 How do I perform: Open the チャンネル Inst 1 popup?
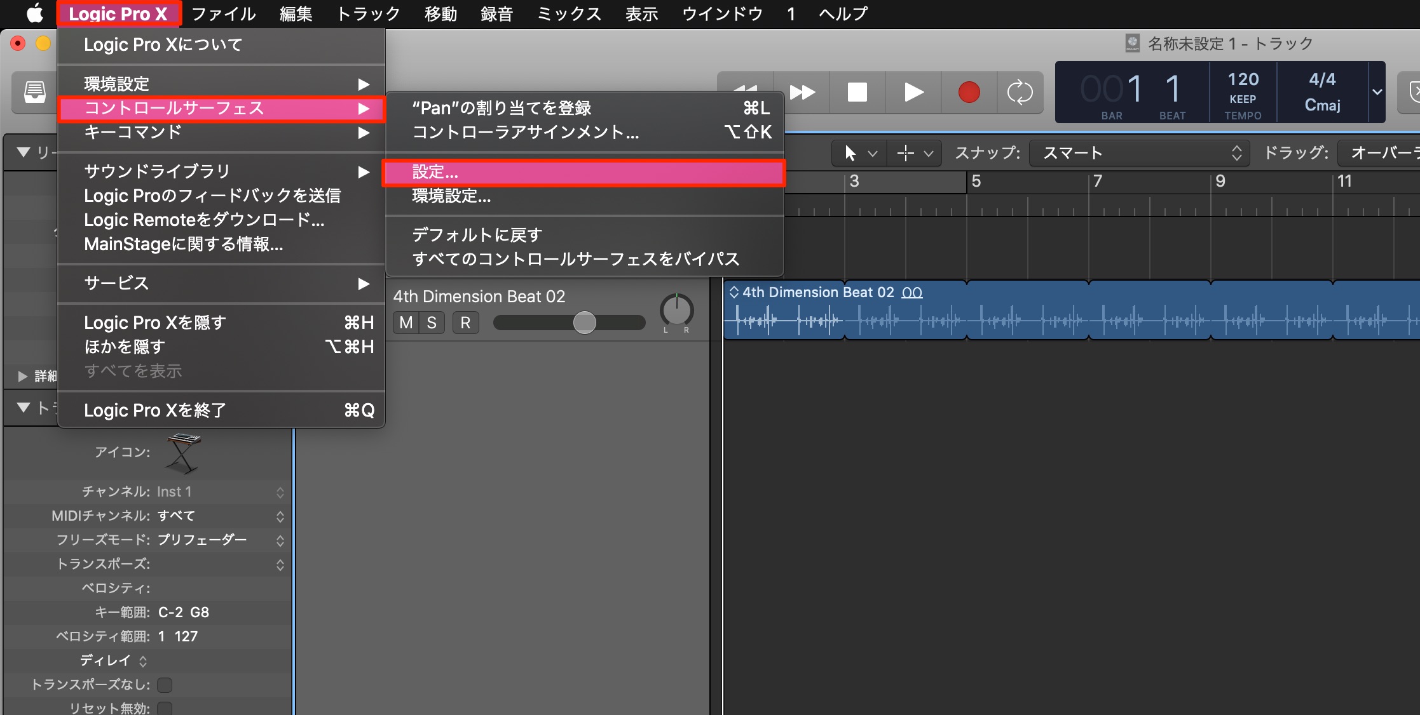click(x=220, y=492)
